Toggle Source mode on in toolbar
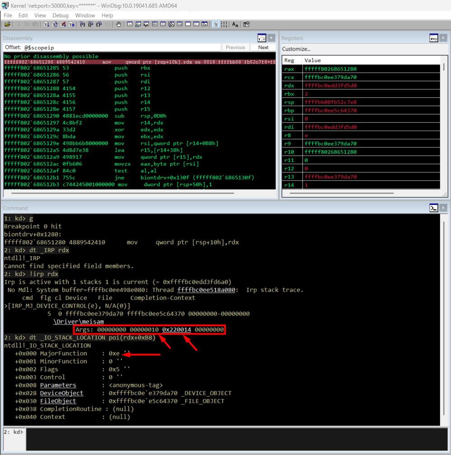Image resolution: width=451 pixels, height=455 pixels. click(216, 24)
